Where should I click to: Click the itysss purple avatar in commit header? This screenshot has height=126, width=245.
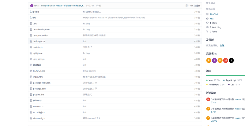(x=32, y=6)
